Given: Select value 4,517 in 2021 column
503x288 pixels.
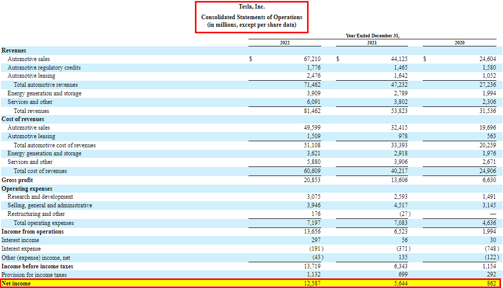Looking at the screenshot, I should coord(400,205).
